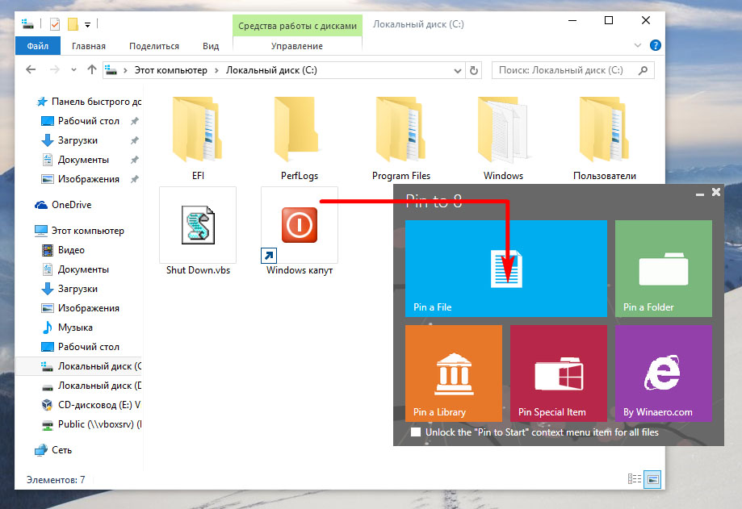Image resolution: width=742 pixels, height=509 pixels.
Task: Open the Program Files folder
Action: pos(400,138)
